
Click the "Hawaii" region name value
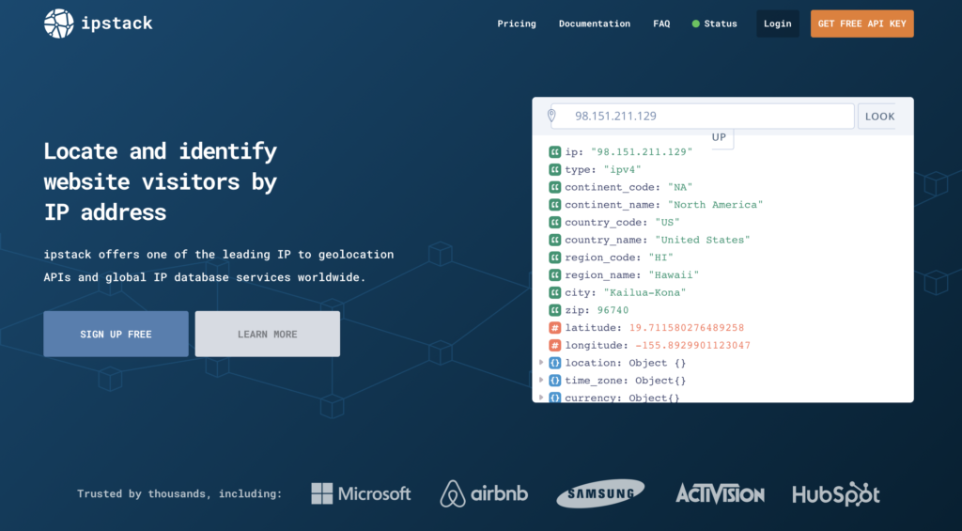tap(674, 275)
